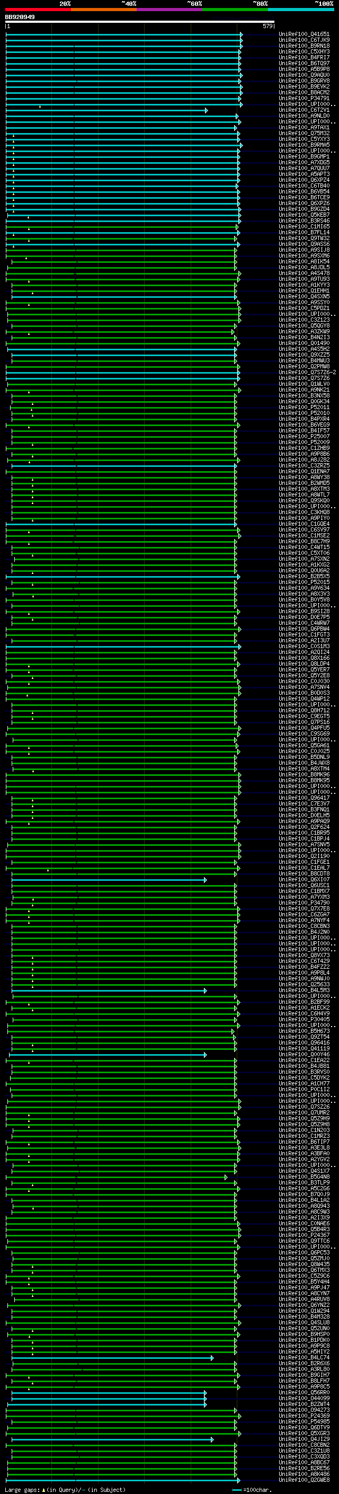Select hit label UniRef100_O94273

[304, 1409]
